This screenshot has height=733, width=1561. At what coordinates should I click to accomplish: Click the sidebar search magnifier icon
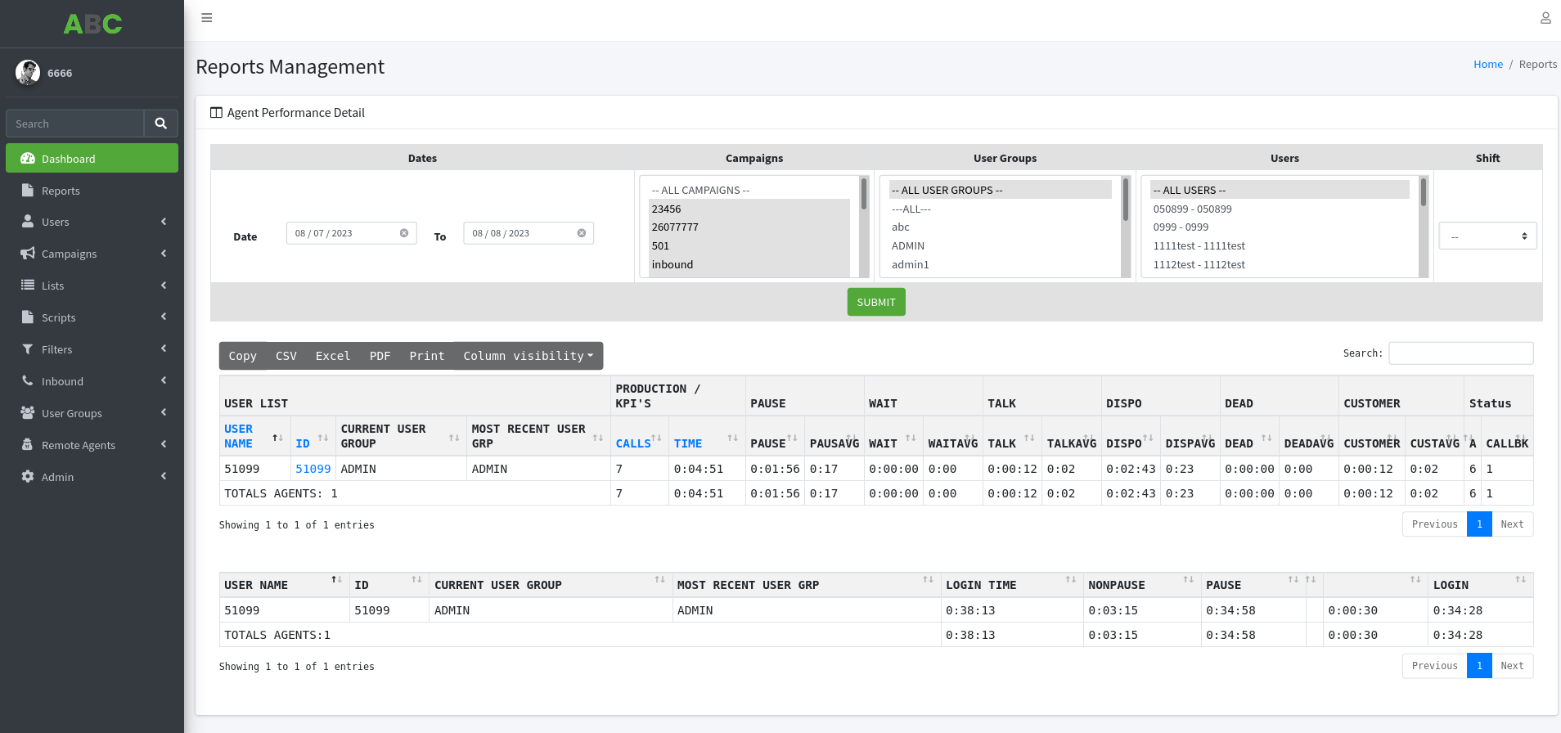161,124
